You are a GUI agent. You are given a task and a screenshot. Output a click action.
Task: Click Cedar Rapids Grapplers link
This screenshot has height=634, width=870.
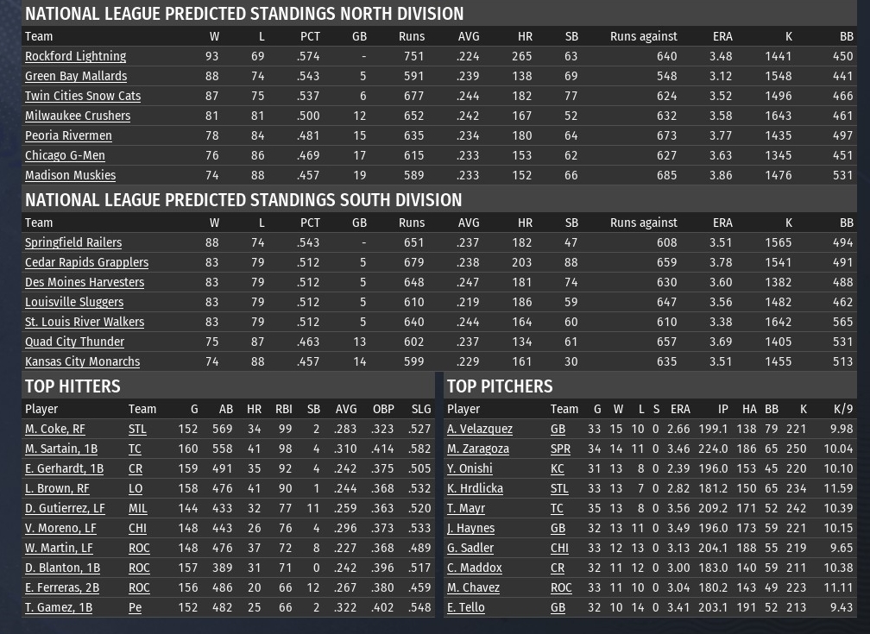pos(86,262)
